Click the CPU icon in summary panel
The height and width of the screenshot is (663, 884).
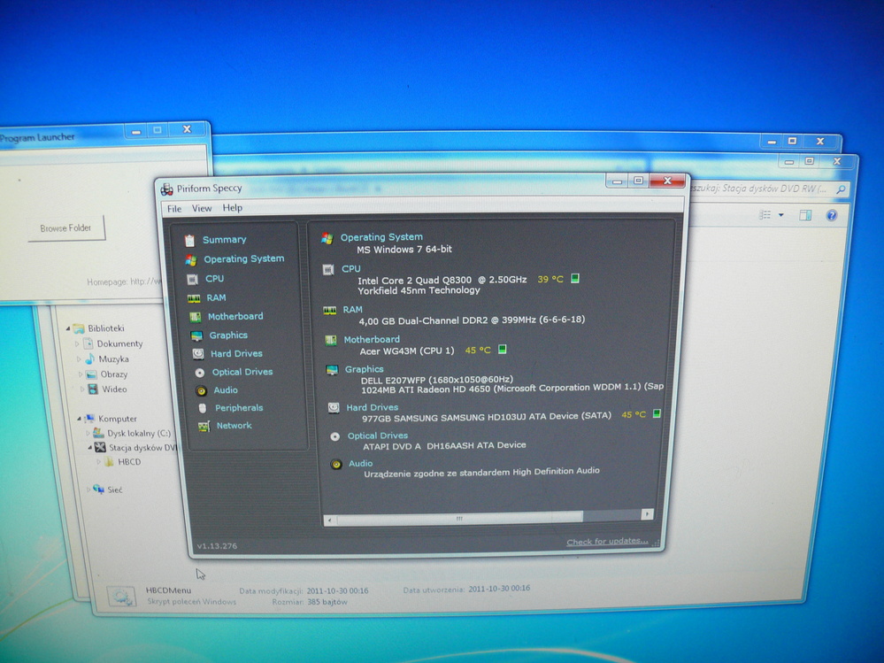point(328,270)
